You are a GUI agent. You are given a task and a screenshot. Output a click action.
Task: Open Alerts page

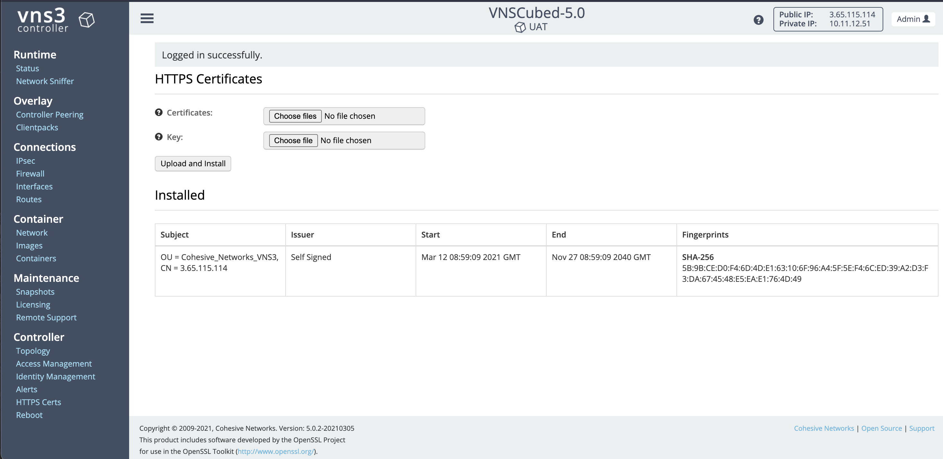(27, 389)
